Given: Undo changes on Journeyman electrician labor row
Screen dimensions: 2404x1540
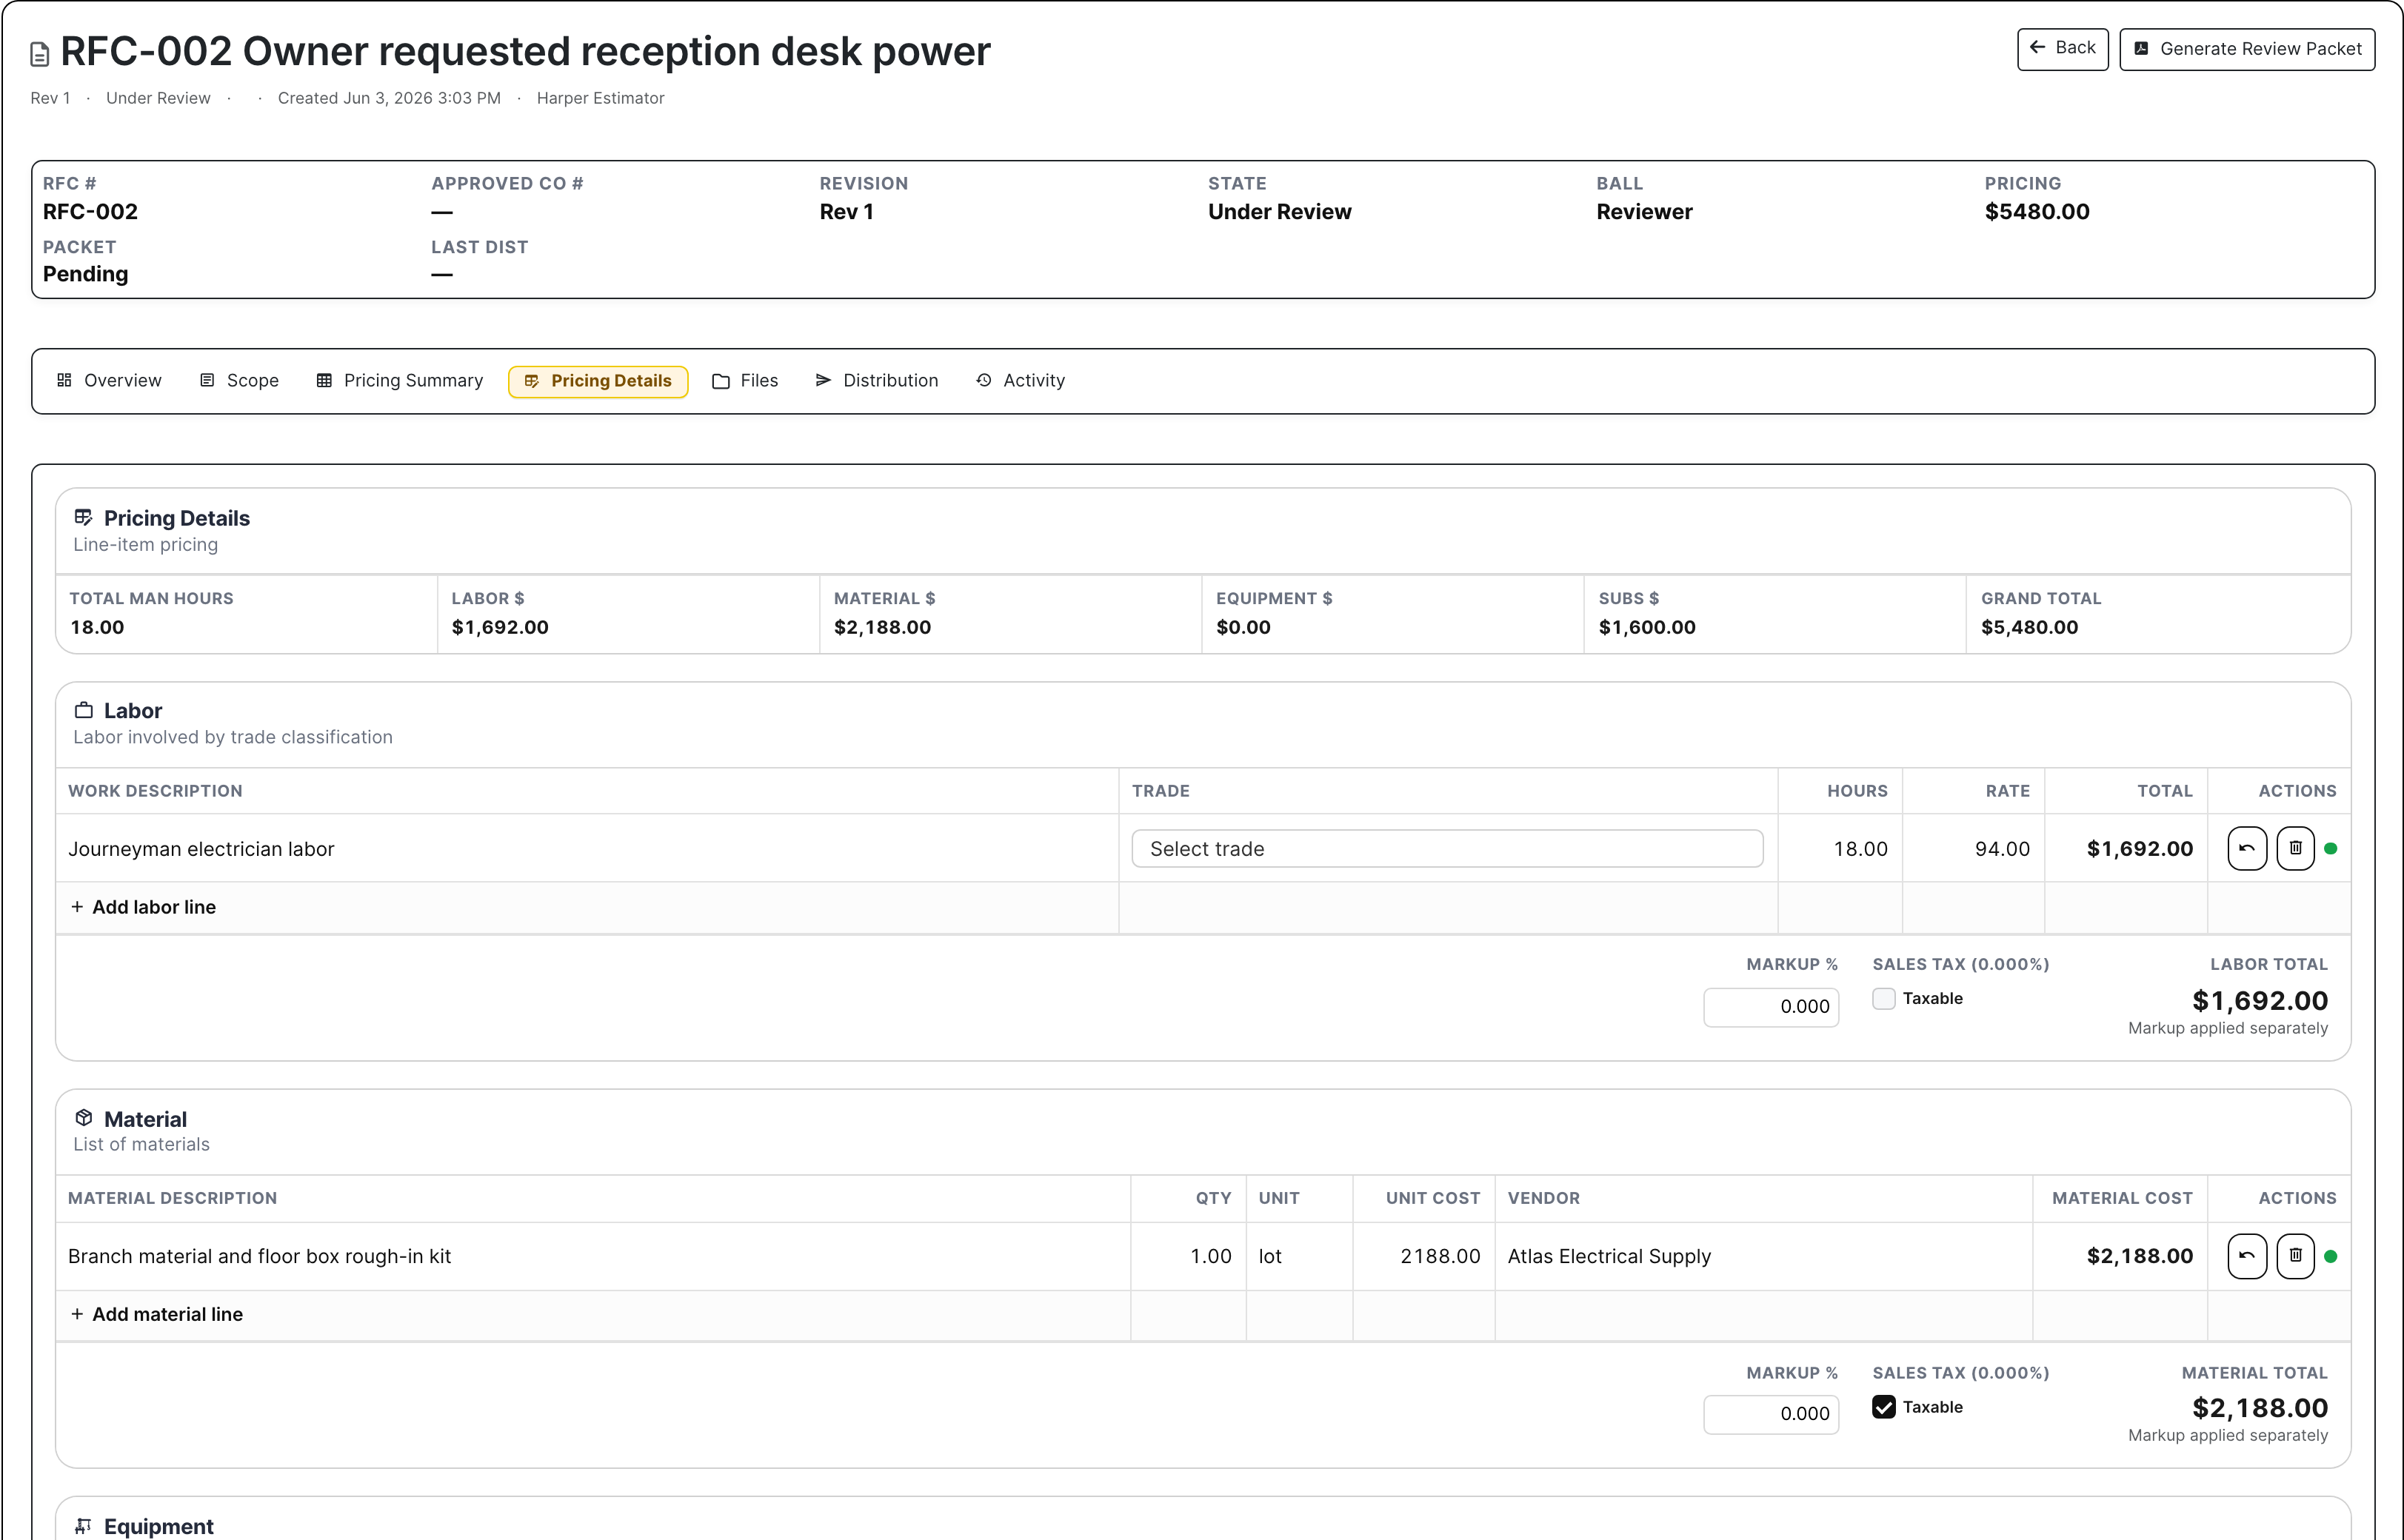Looking at the screenshot, I should [2247, 849].
